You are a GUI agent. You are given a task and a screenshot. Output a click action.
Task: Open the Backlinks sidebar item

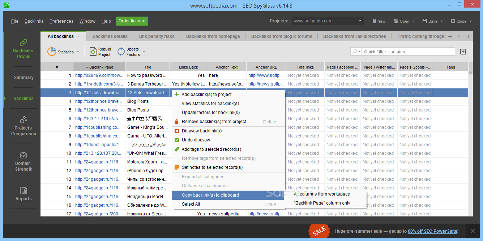[23, 98]
